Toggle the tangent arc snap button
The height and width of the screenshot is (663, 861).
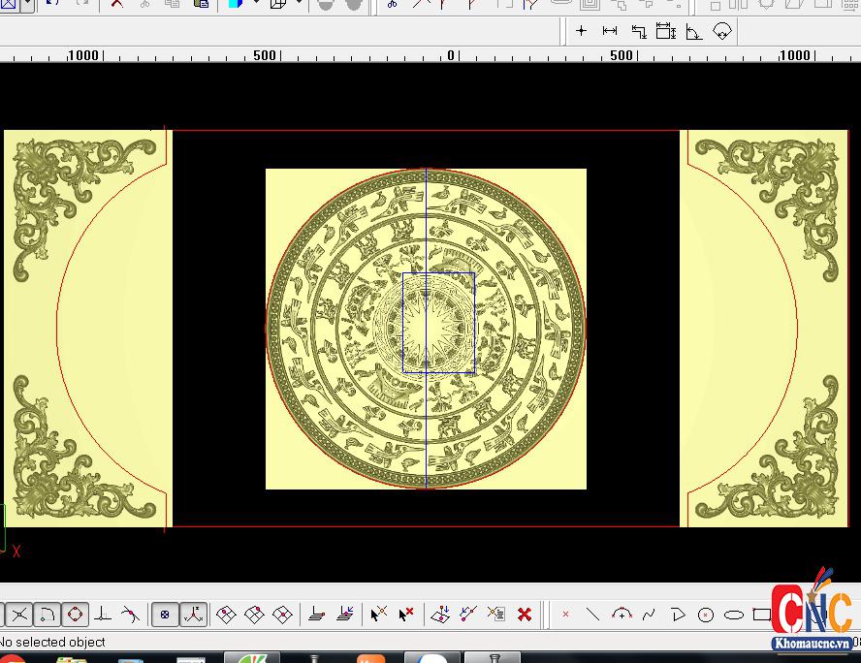pos(47,615)
